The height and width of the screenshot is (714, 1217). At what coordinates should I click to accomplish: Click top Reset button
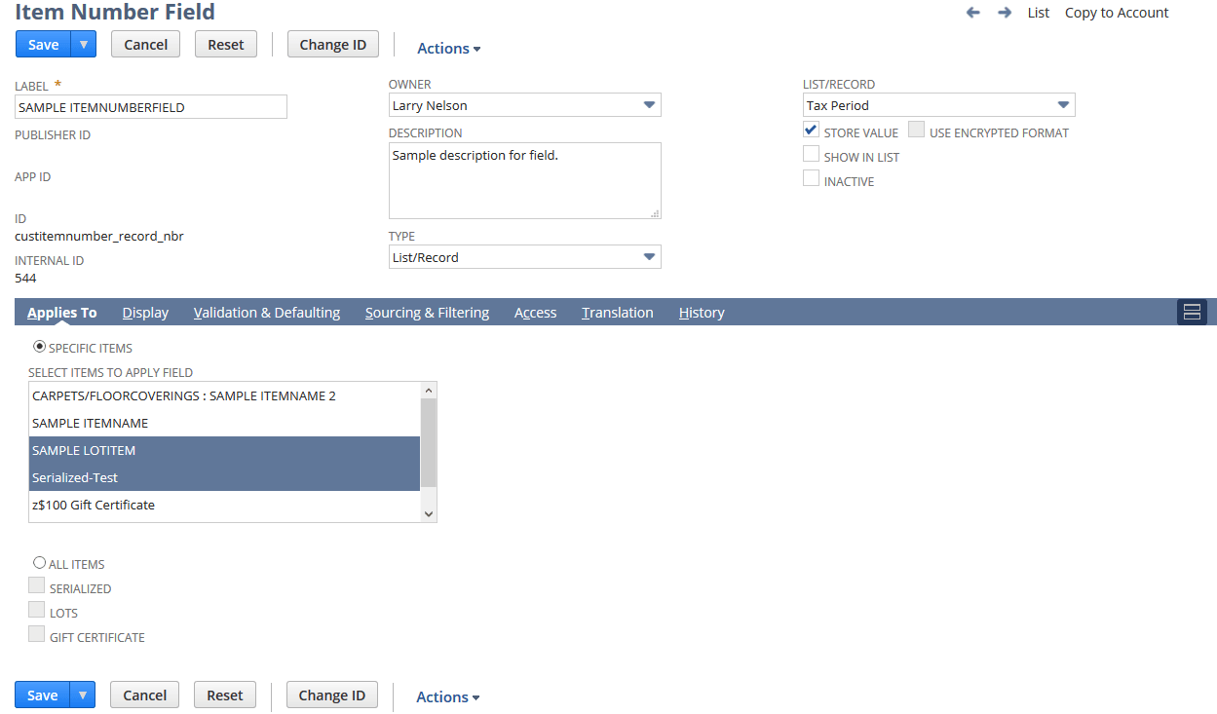tap(226, 45)
